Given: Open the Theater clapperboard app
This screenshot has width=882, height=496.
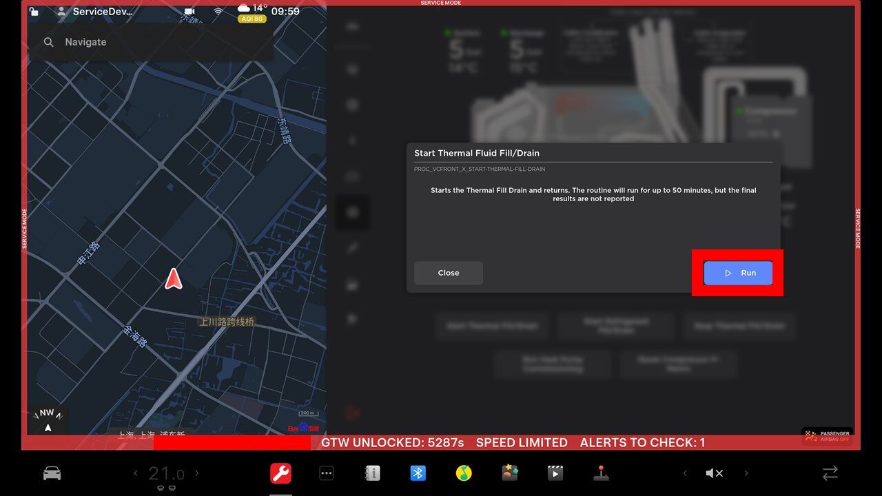Looking at the screenshot, I should pyautogui.click(x=555, y=473).
